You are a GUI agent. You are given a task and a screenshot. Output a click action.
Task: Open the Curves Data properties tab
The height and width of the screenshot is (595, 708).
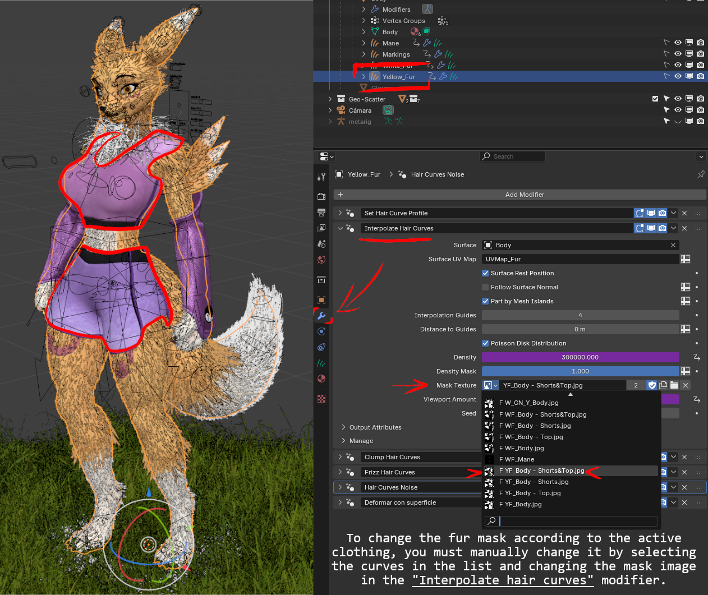pyautogui.click(x=321, y=363)
